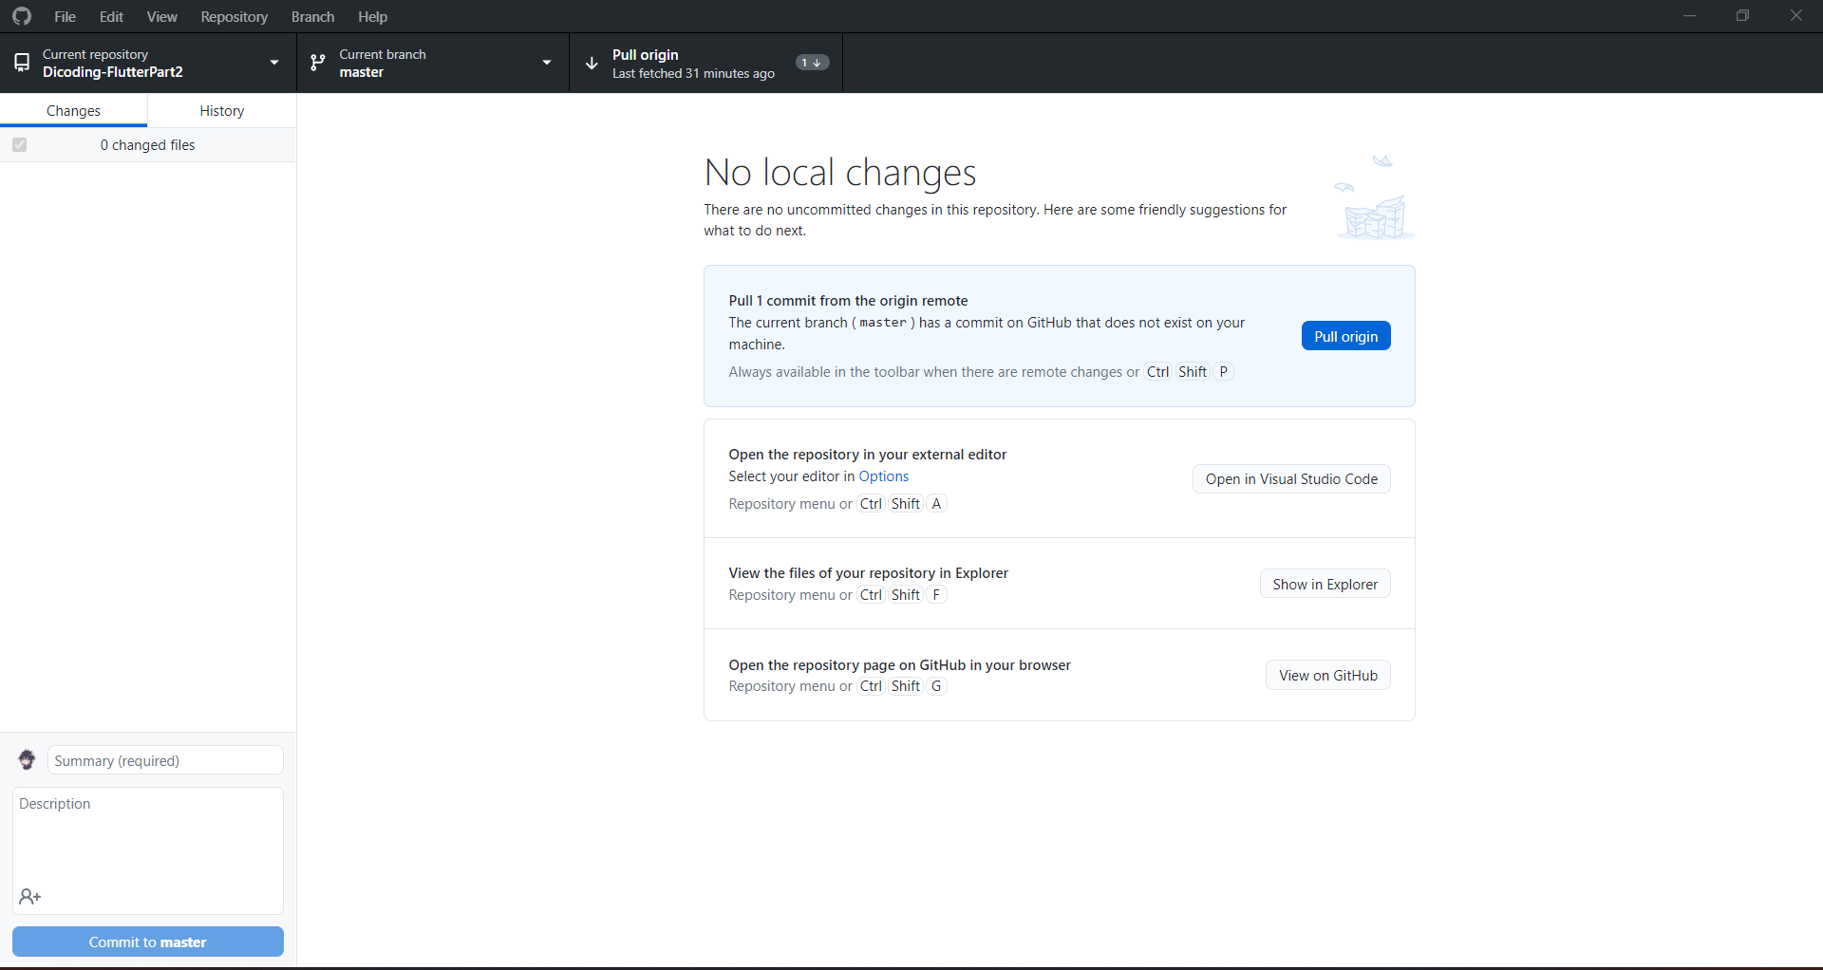Image resolution: width=1823 pixels, height=970 pixels.
Task: Open the add co-authors icon
Action: click(x=29, y=896)
